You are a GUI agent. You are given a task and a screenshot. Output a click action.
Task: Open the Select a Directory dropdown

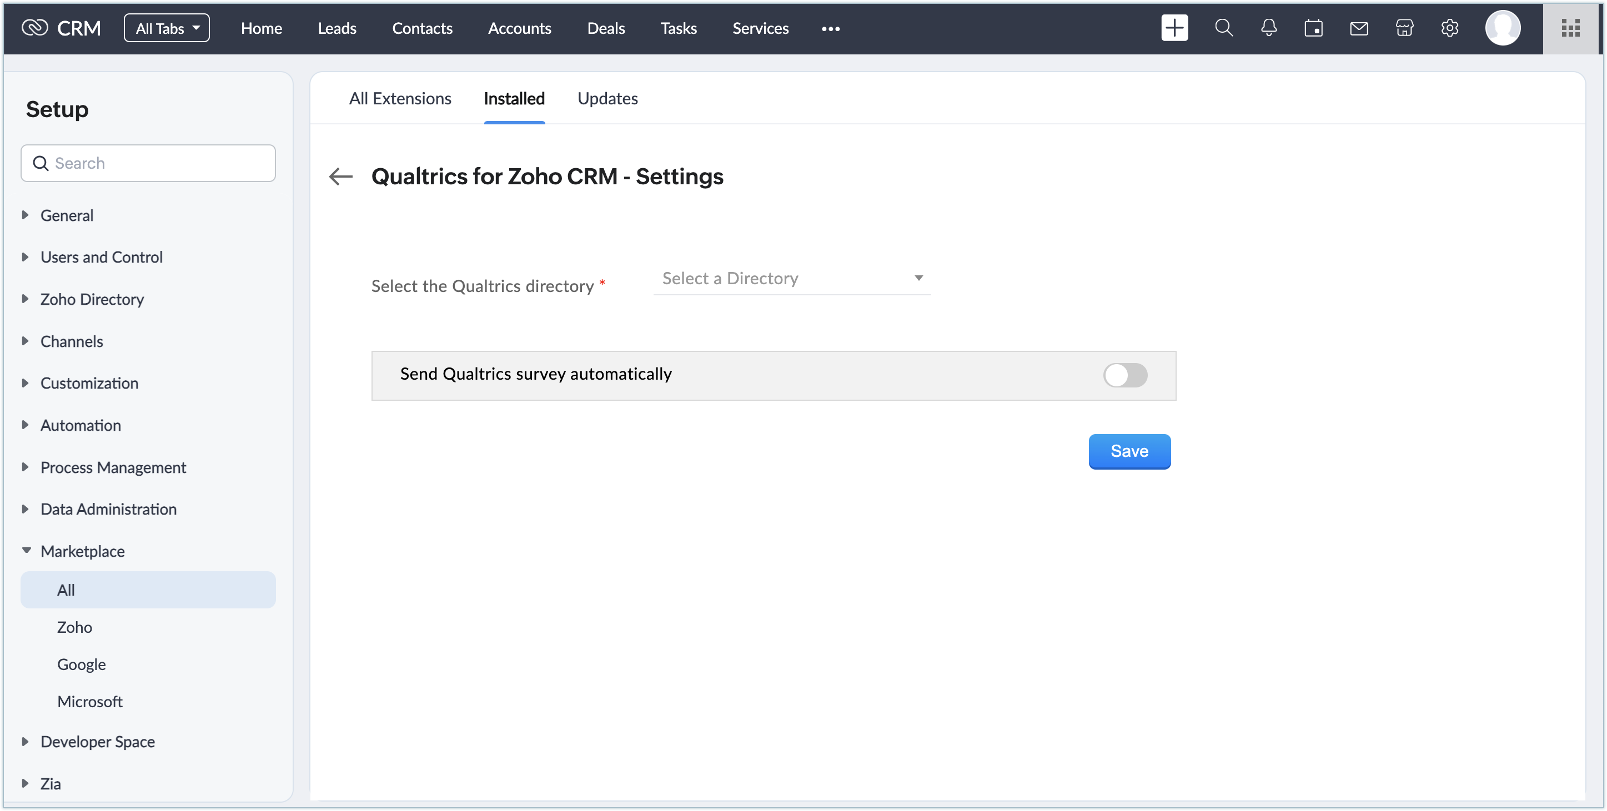click(792, 278)
